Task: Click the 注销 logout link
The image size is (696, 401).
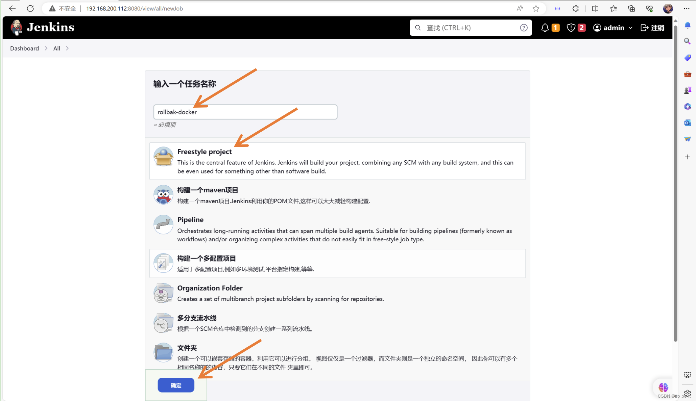Action: [652, 28]
